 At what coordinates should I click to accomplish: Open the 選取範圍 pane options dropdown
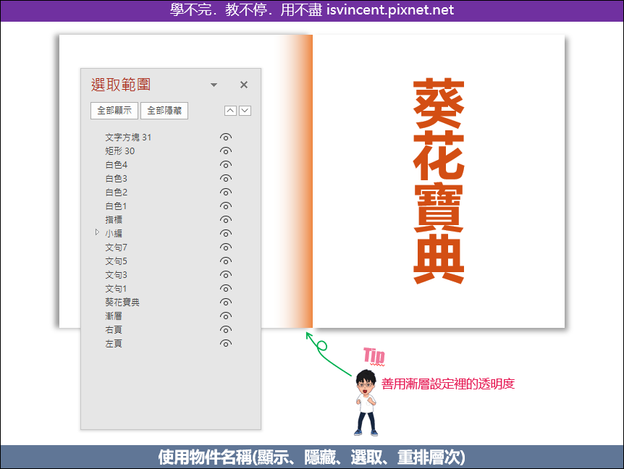tap(214, 85)
